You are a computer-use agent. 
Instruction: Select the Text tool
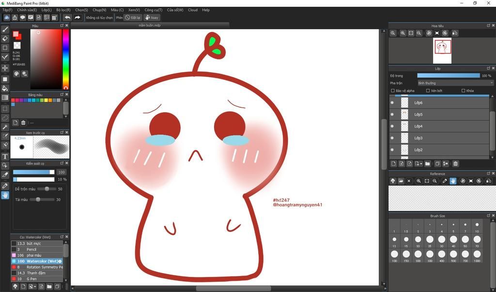pyautogui.click(x=5, y=157)
